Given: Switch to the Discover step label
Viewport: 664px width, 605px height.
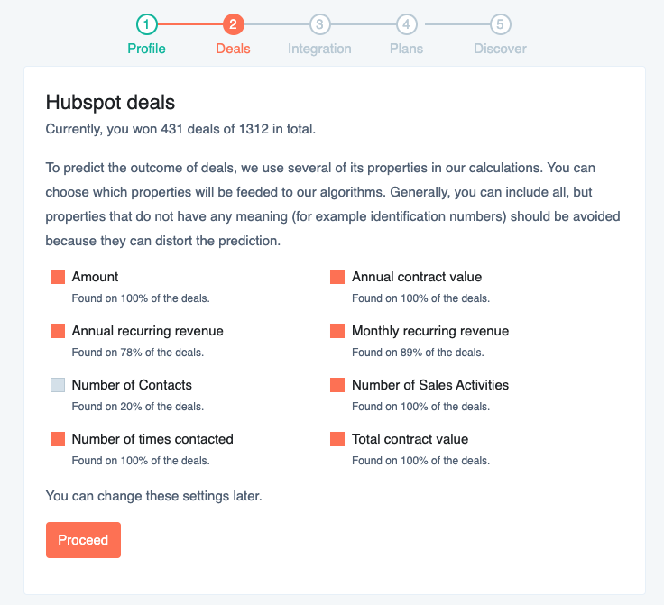Looking at the screenshot, I should click(500, 49).
